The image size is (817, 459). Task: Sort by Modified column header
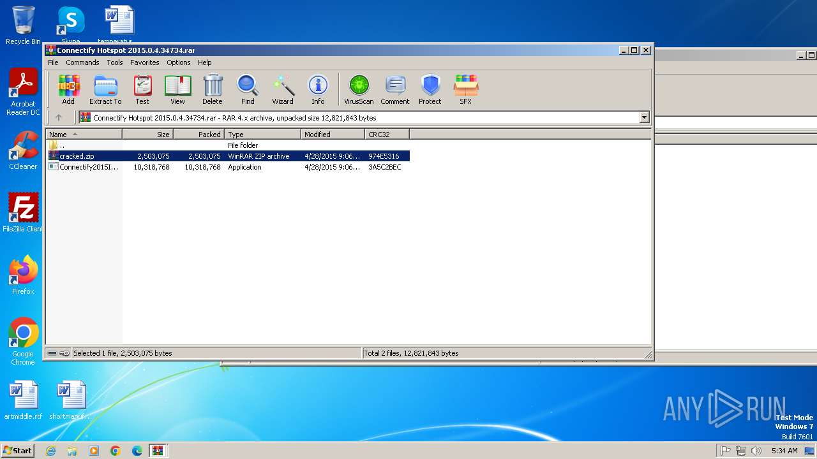(x=333, y=135)
